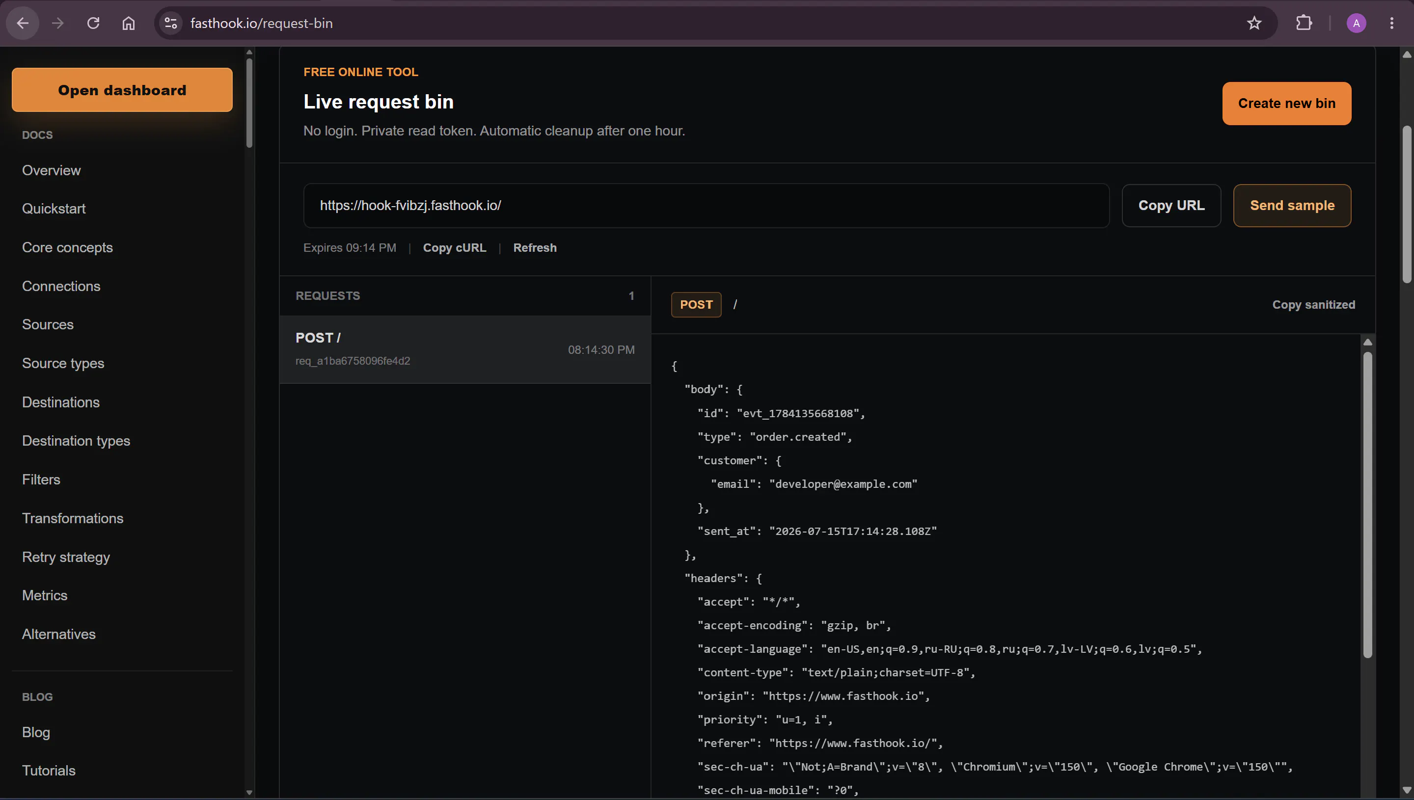
Task: Click the sidebar scrollbar thumb
Action: [x=249, y=102]
